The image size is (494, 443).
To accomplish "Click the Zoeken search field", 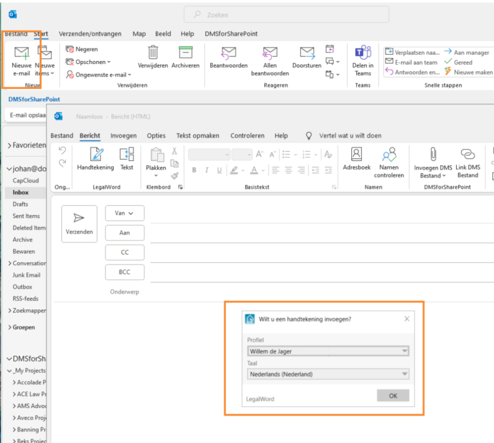I will (286, 14).
